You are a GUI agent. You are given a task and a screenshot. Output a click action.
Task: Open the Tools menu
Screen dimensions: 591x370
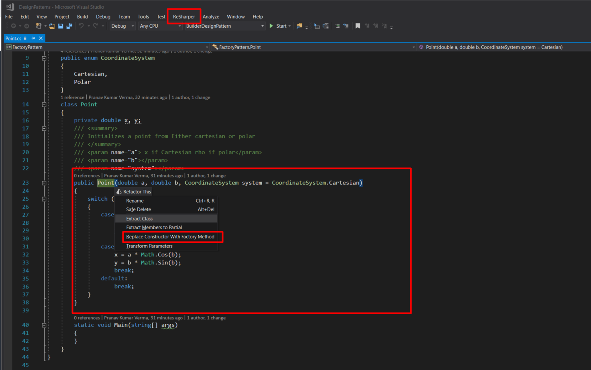pos(143,17)
